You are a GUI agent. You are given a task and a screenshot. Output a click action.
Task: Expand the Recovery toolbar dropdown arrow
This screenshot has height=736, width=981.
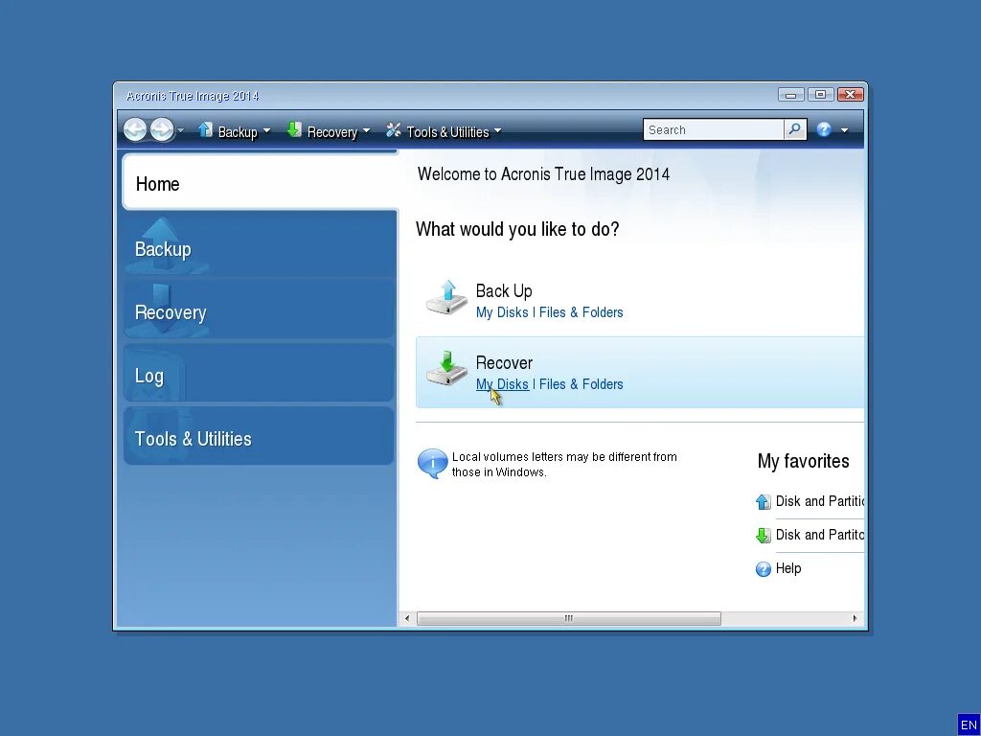pyautogui.click(x=367, y=130)
